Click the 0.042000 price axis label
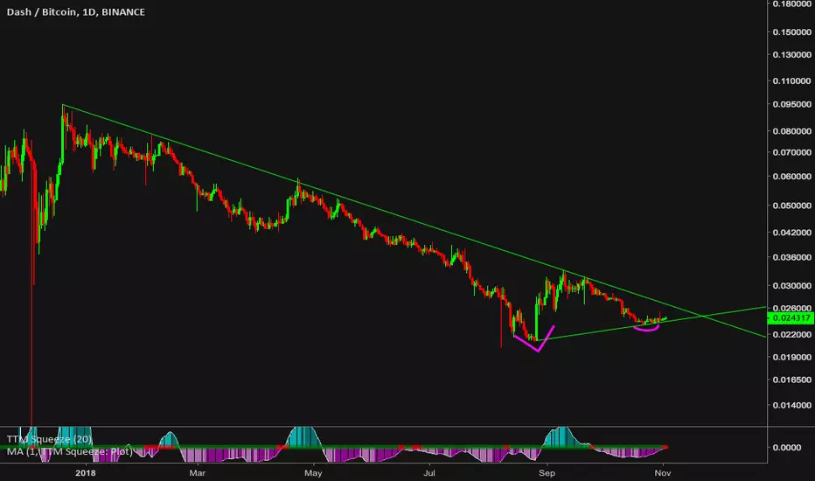This screenshot has height=481, width=815. 791,232
